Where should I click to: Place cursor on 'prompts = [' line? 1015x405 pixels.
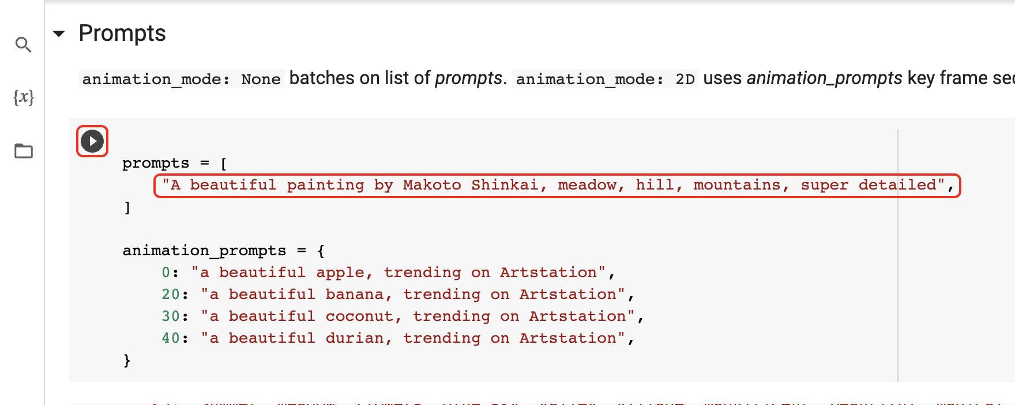pyautogui.click(x=174, y=164)
